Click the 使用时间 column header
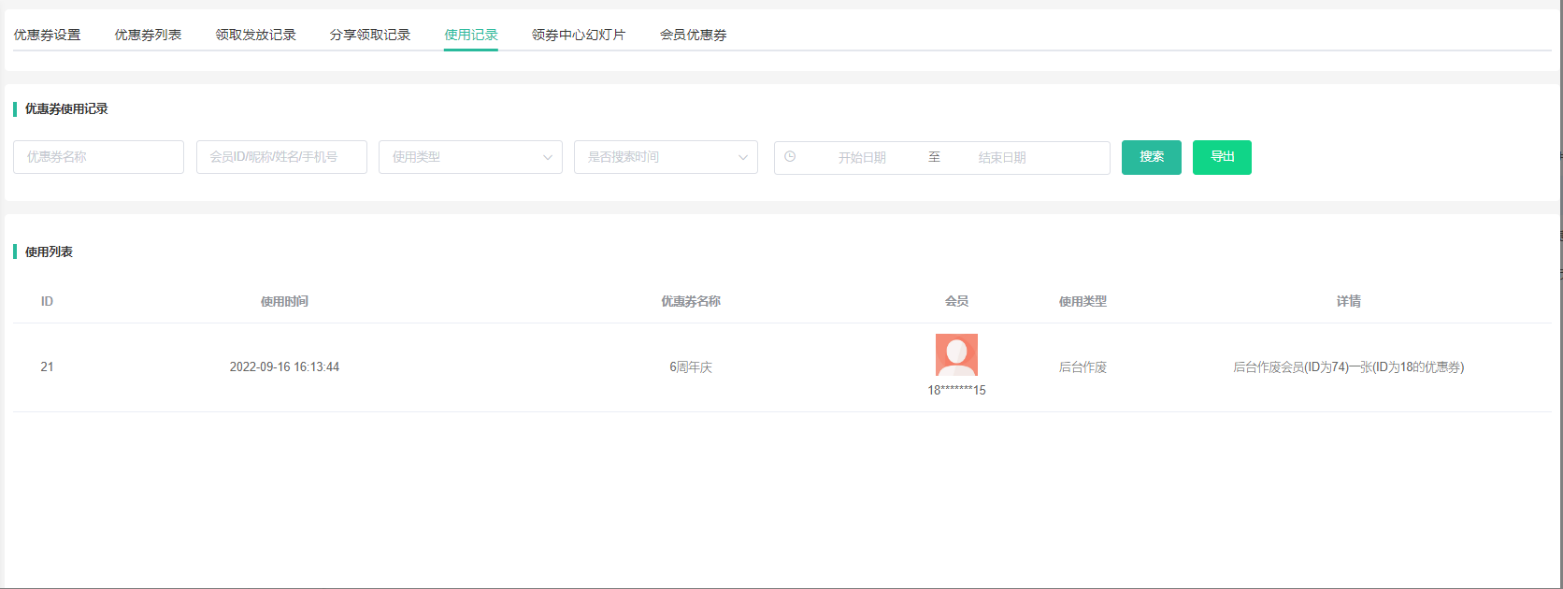The height and width of the screenshot is (589, 1563). [x=284, y=301]
